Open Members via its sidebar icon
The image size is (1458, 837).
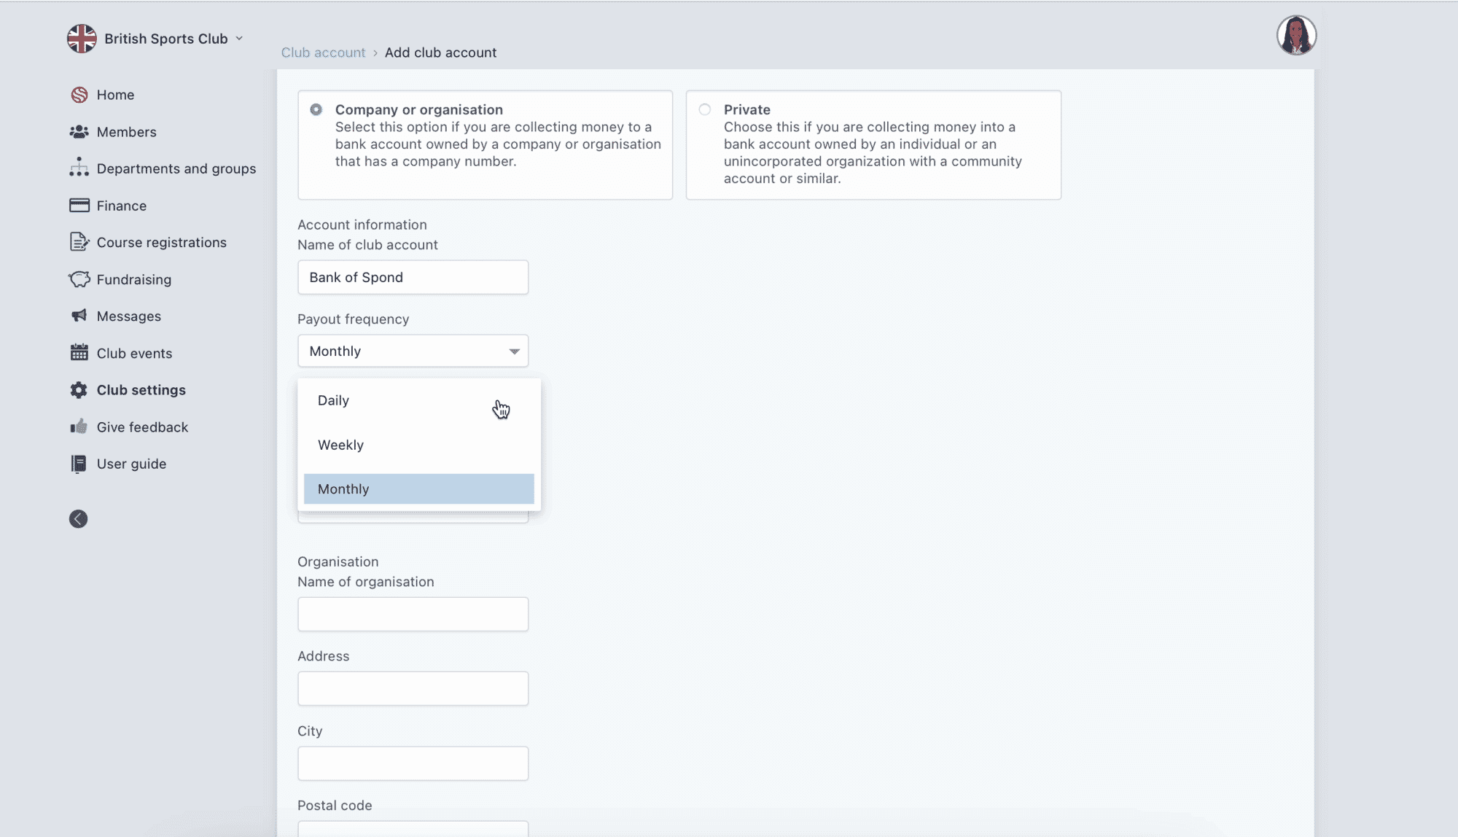79,131
